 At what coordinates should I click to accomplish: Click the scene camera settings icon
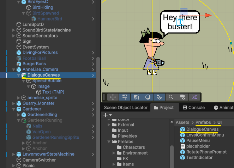pyautogui.click(x=182, y=97)
